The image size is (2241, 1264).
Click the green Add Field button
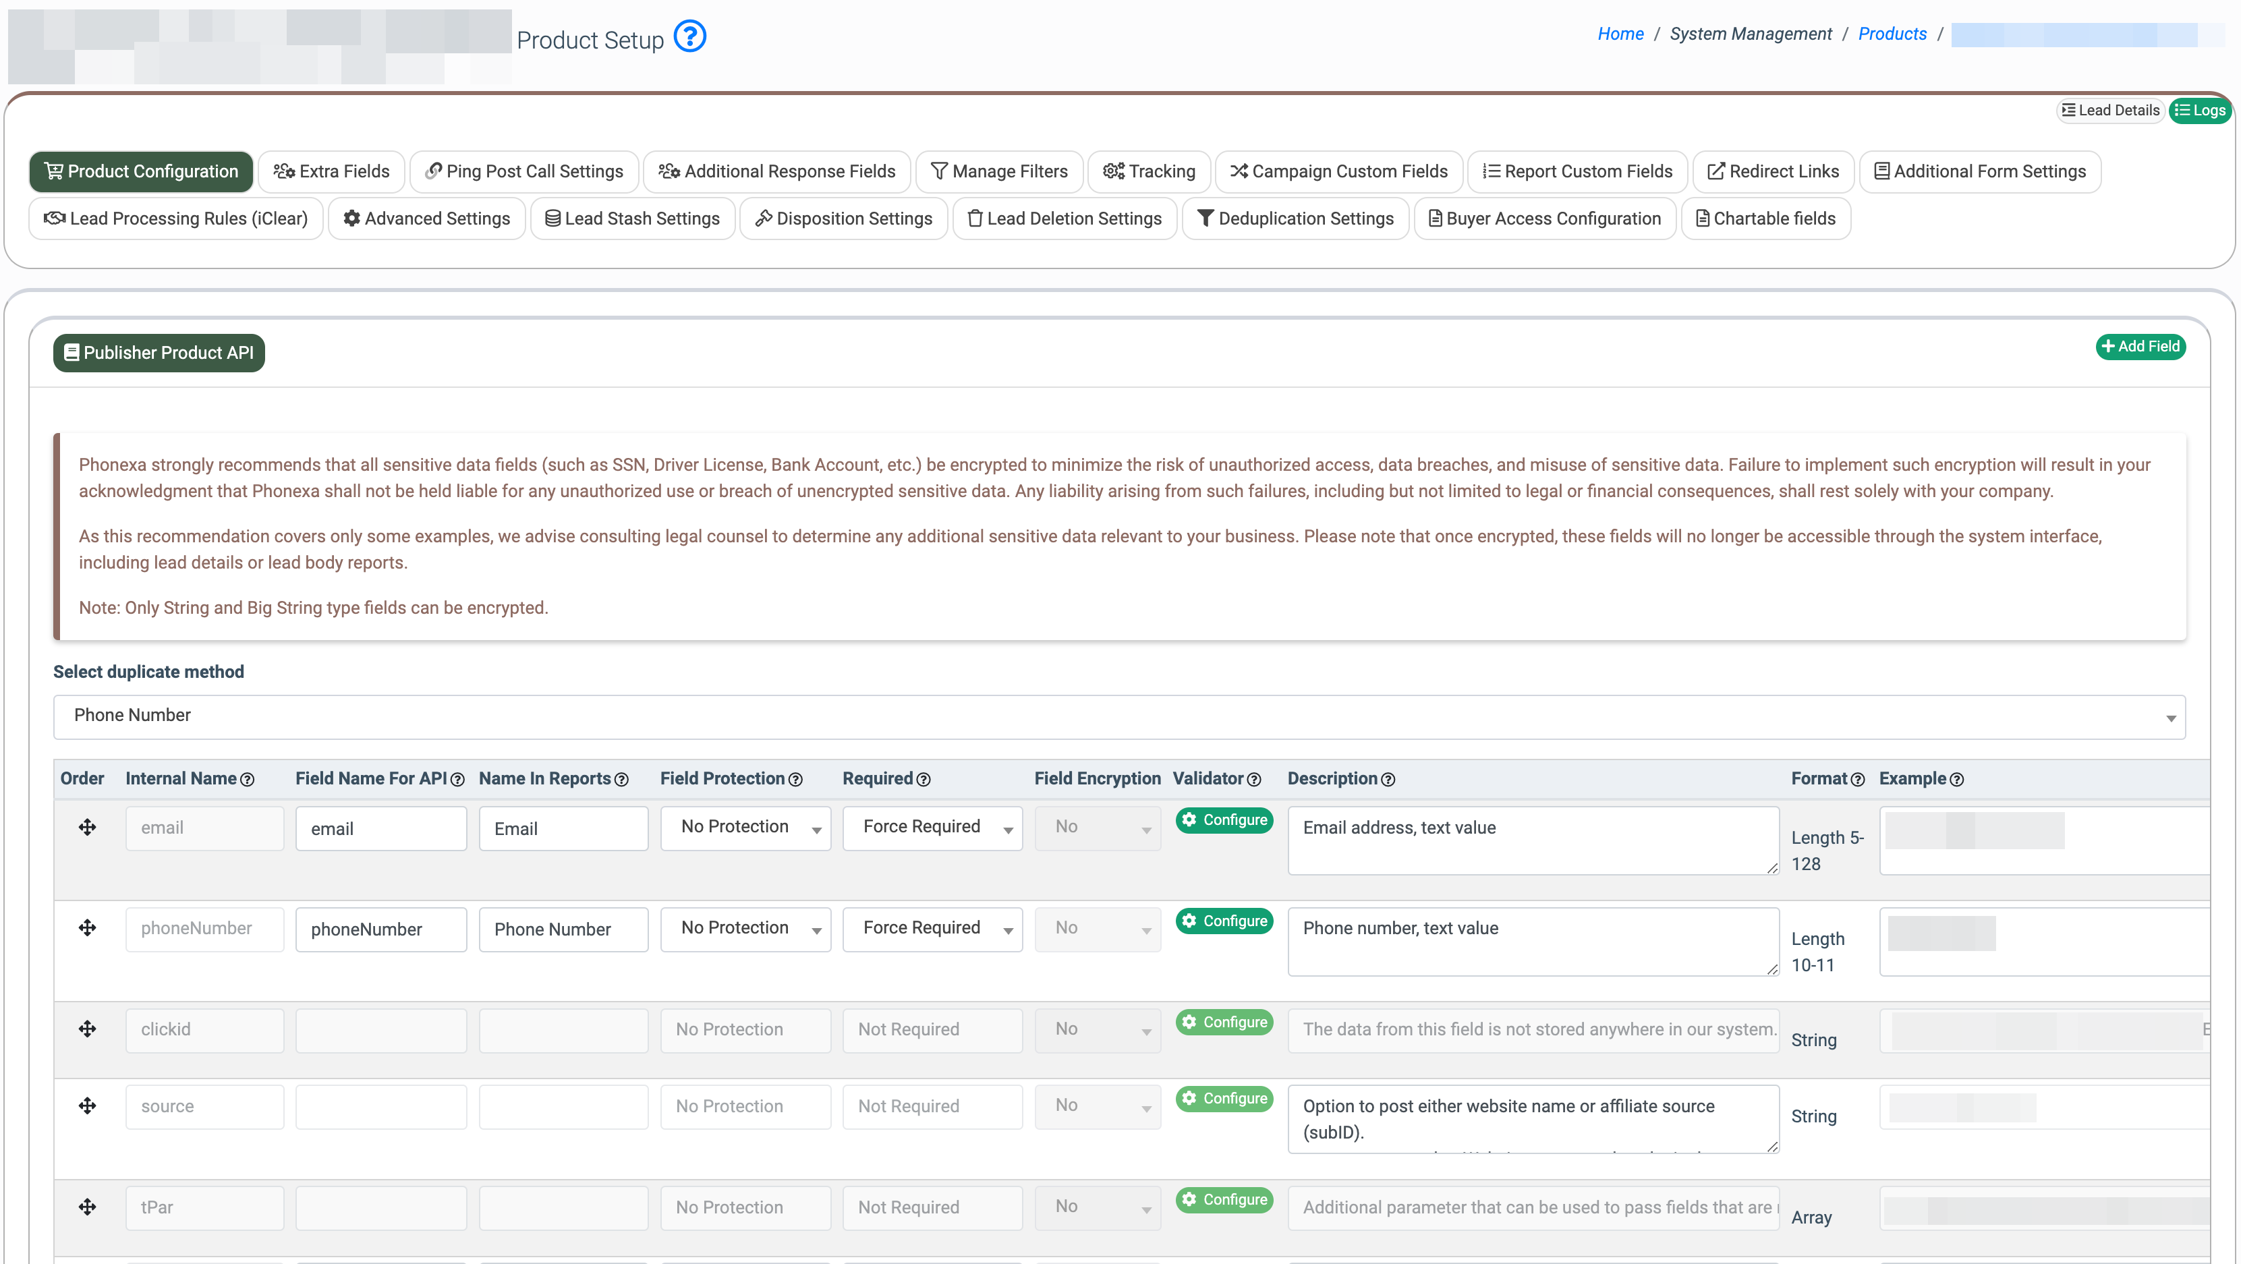point(2140,346)
